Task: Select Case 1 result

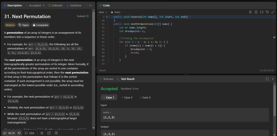Action: click(109, 98)
